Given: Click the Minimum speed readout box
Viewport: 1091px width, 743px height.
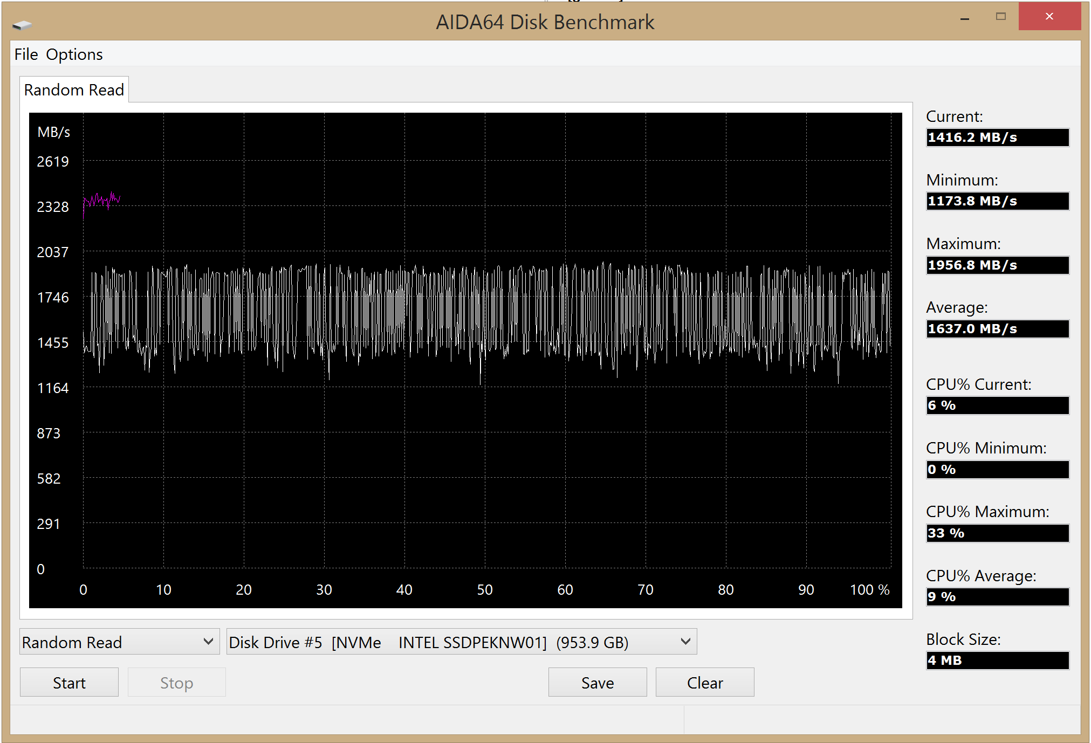Looking at the screenshot, I should point(997,201).
